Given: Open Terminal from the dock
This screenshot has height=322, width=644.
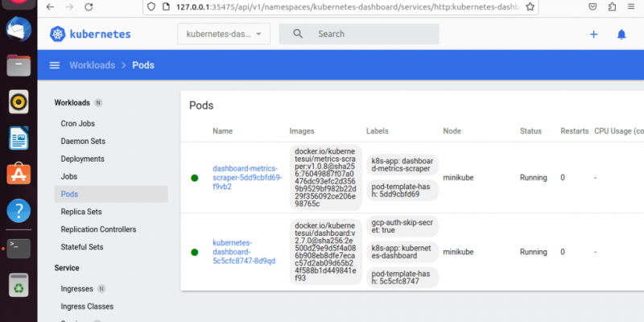Looking at the screenshot, I should pos(19,249).
